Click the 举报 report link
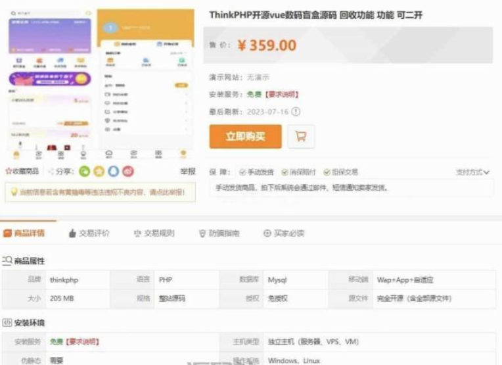 pos(188,172)
